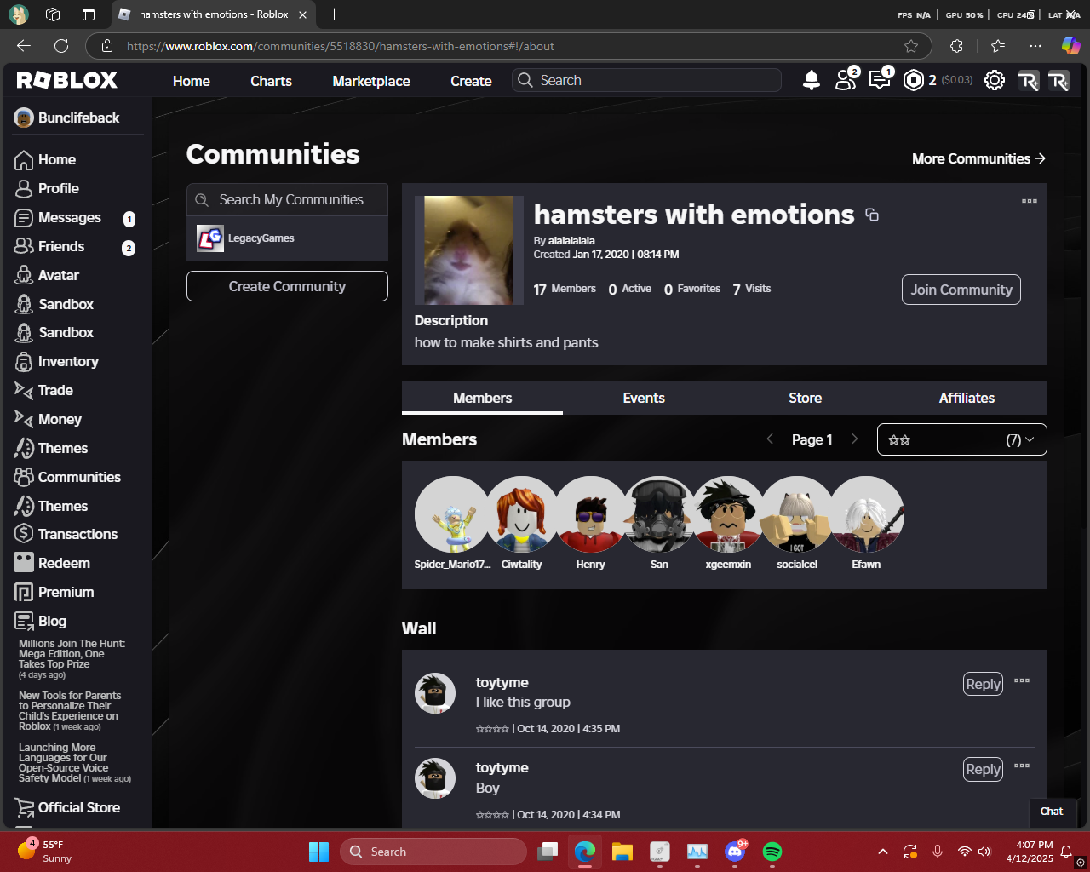This screenshot has height=872, width=1090.
Task: Copy the group ID next to the title
Action: [x=872, y=215]
